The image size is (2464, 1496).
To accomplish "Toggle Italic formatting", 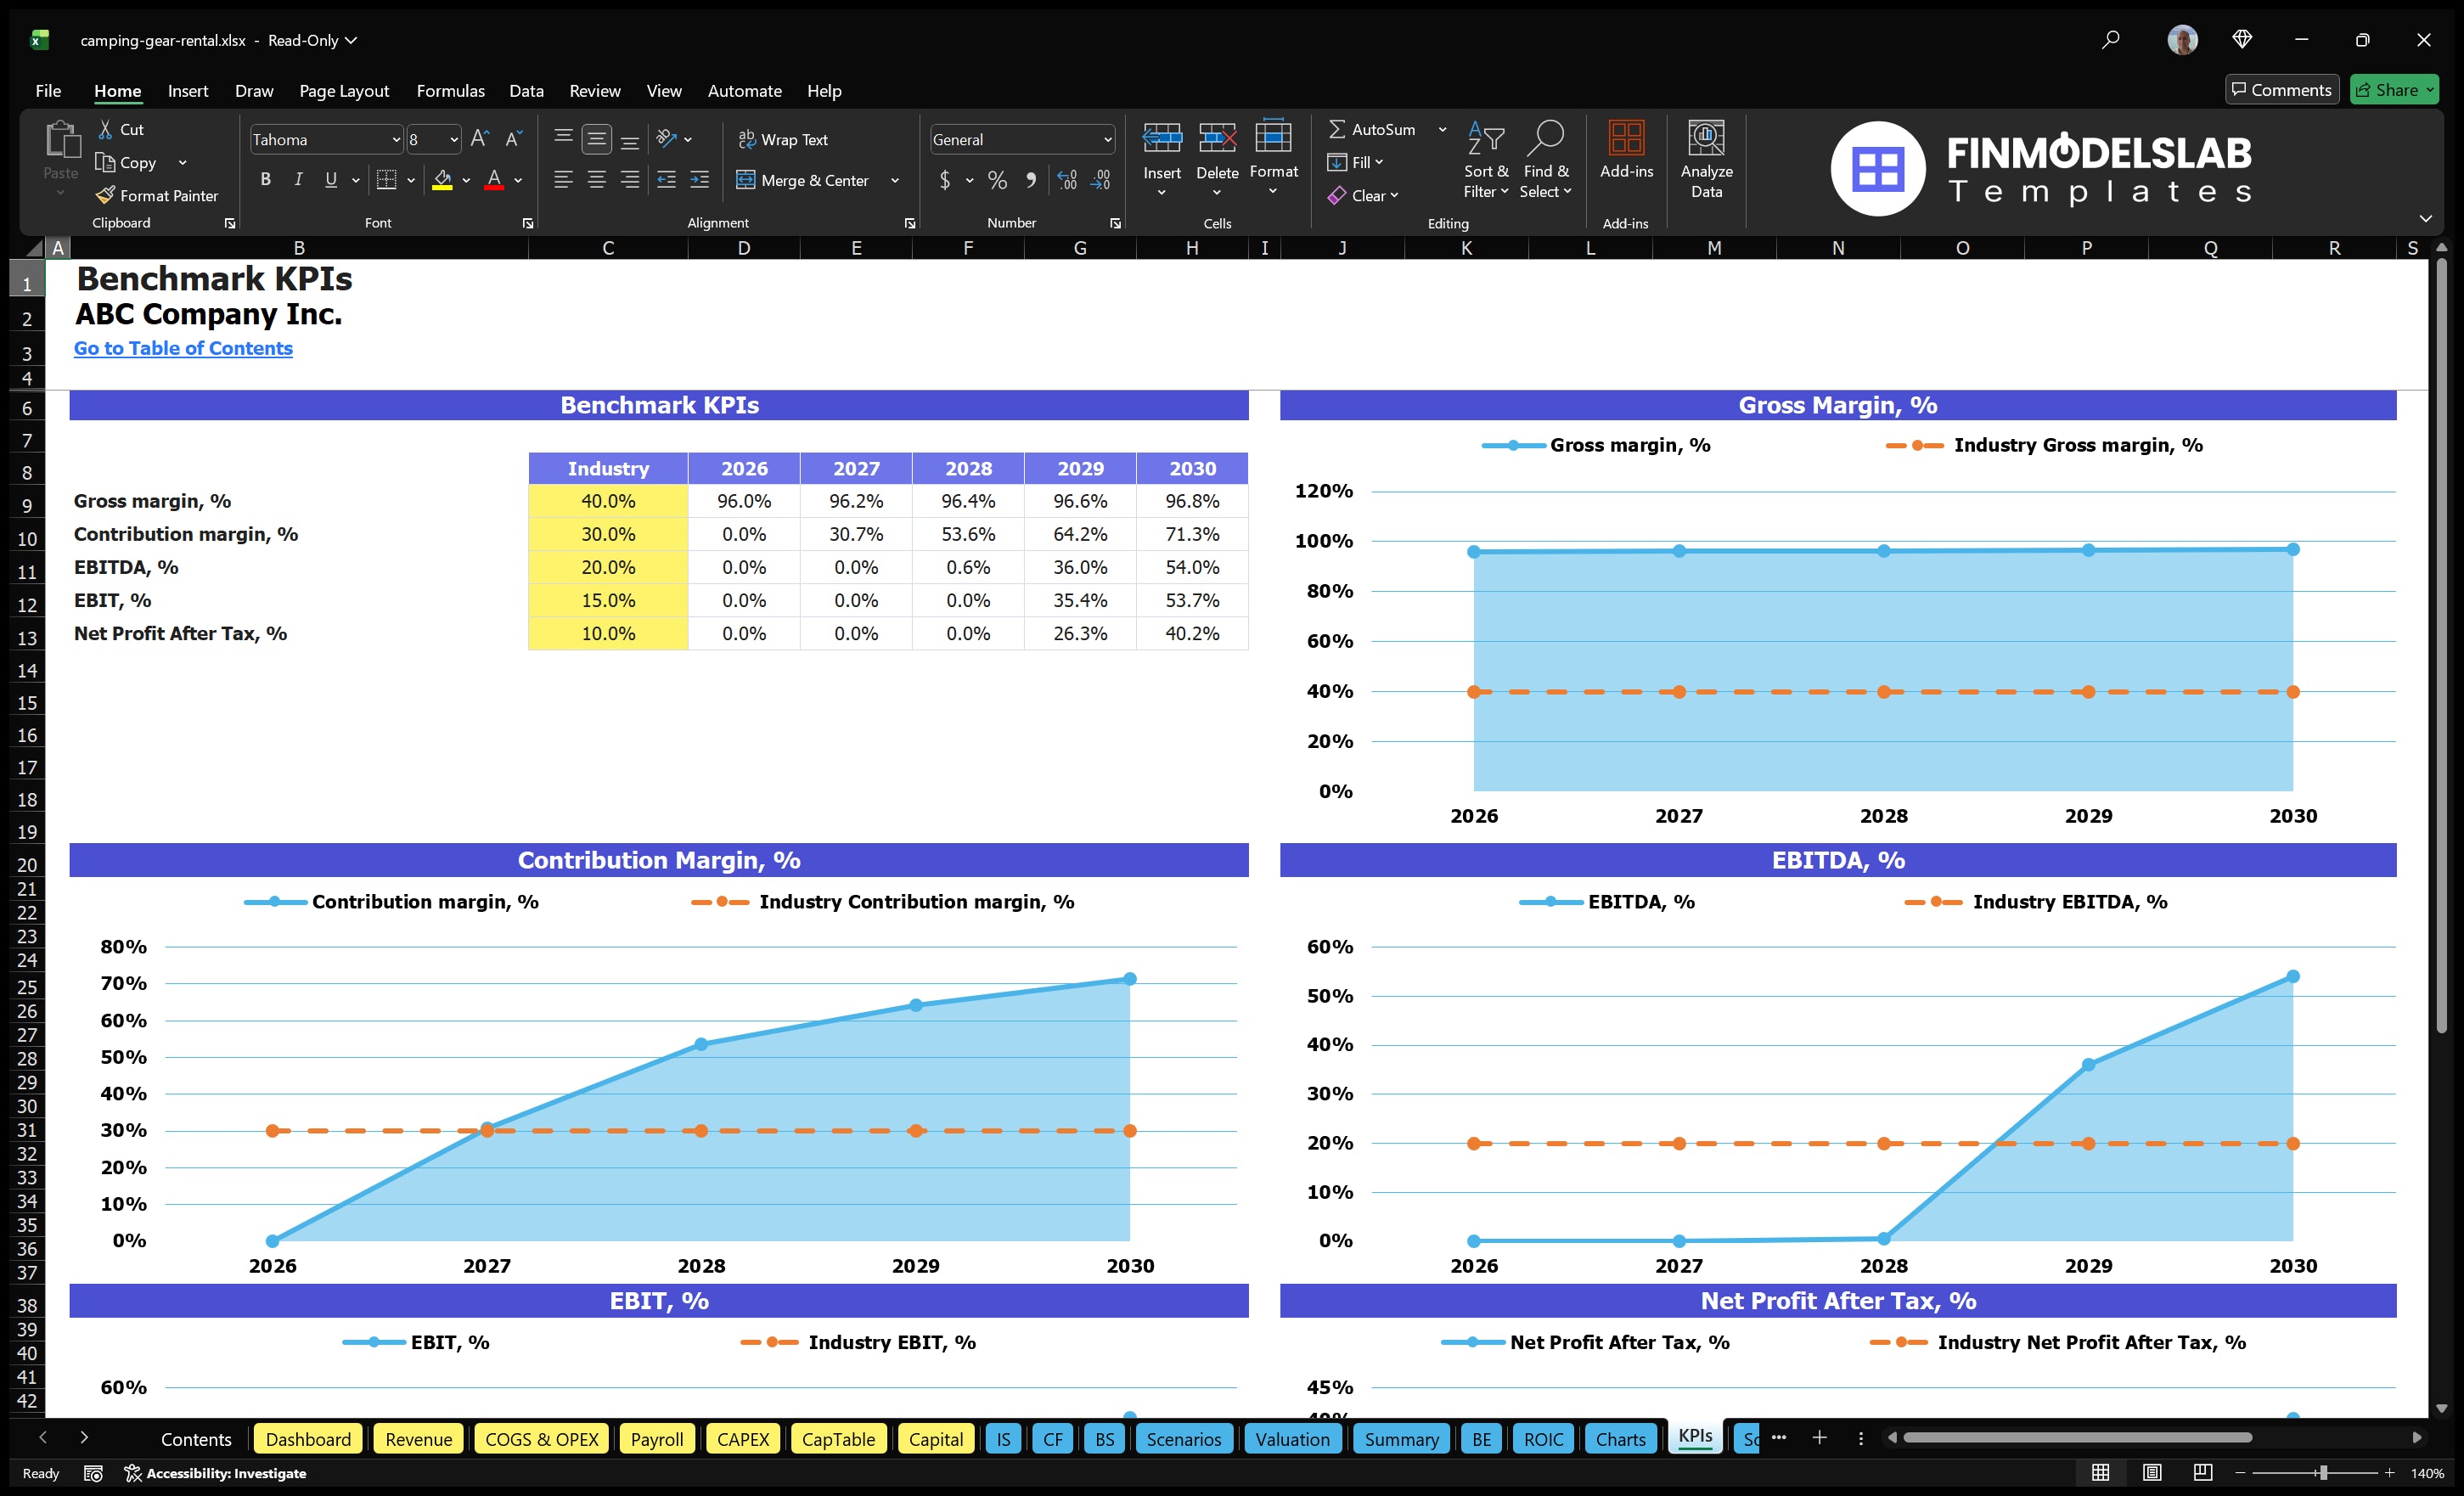I will click(297, 180).
